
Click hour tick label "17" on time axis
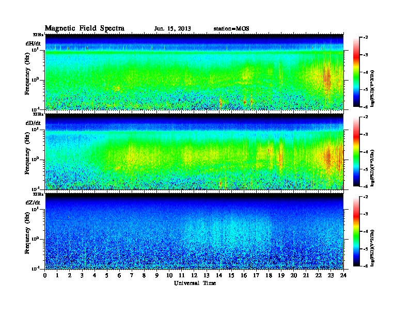(x=257, y=276)
